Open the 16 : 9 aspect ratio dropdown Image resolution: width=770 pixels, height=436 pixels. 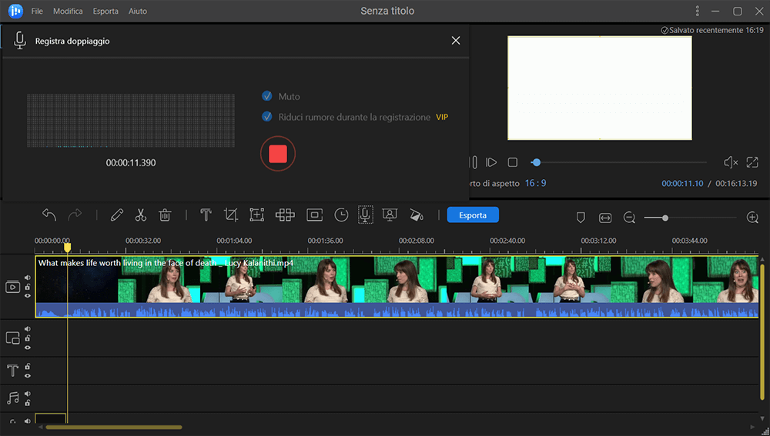pyautogui.click(x=535, y=183)
